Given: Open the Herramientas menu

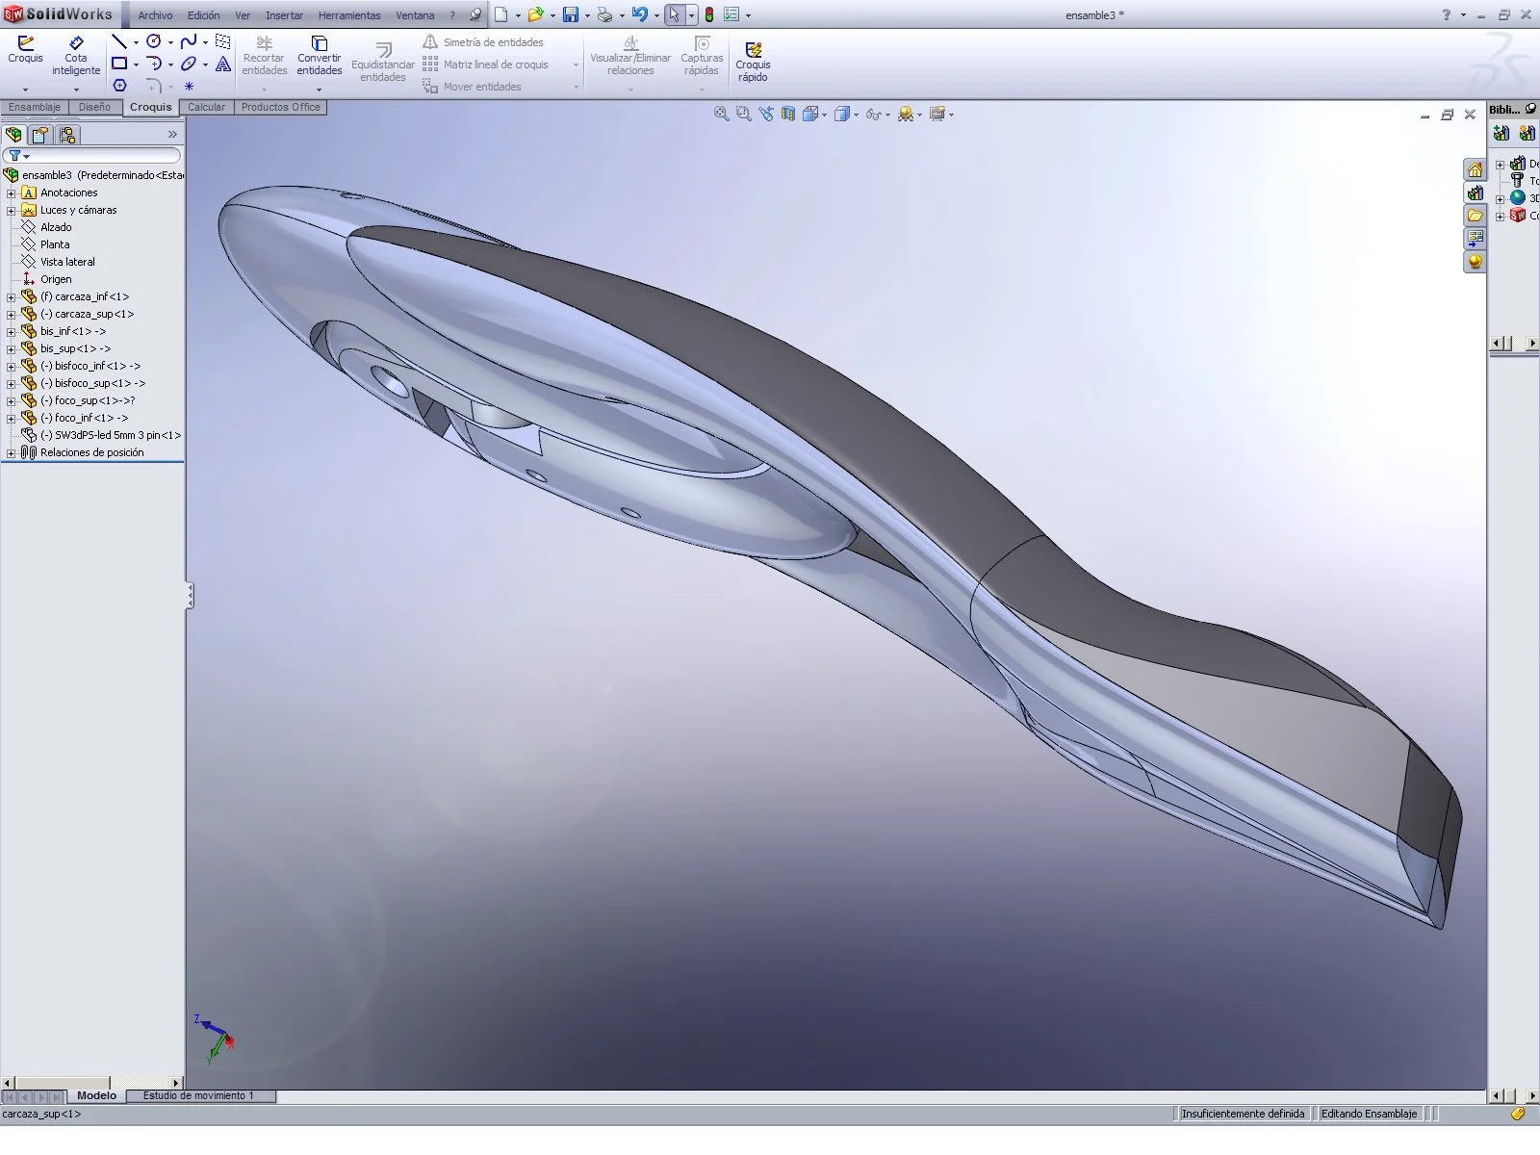Looking at the screenshot, I should coord(349,15).
